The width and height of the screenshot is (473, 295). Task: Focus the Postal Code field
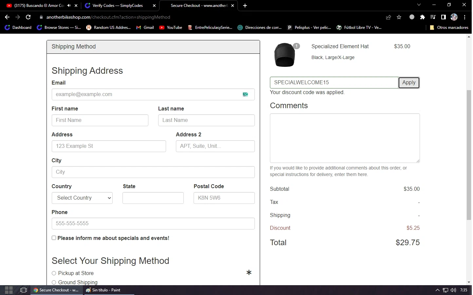click(224, 198)
